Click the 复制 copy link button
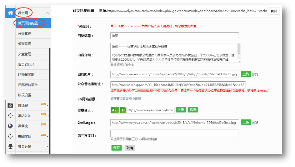Viewport: 295px width, 167px height. tap(274, 11)
